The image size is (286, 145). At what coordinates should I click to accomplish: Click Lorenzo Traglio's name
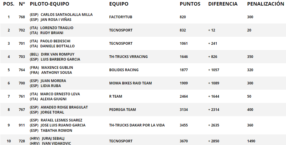click(57, 28)
